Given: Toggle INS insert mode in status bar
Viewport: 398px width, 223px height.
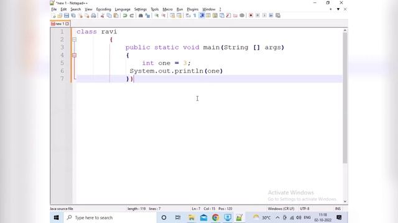Looking at the screenshot, I should (338, 209).
